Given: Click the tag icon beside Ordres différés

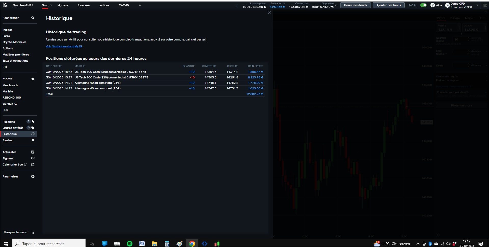Looking at the screenshot, I should click(x=33, y=128).
